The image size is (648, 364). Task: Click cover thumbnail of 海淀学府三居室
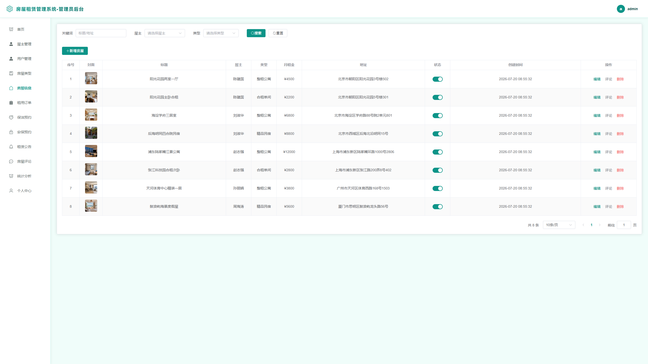[91, 115]
